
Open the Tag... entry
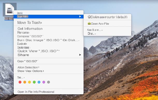[x=49, y=77]
